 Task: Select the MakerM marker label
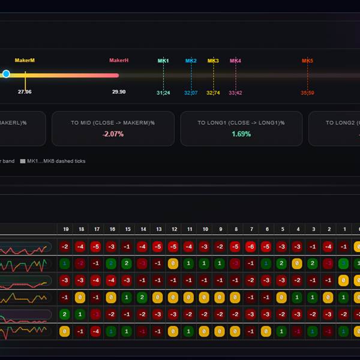(x=25, y=61)
